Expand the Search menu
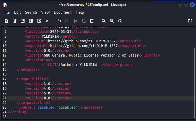This screenshot has height=121, width=196. [31, 12]
